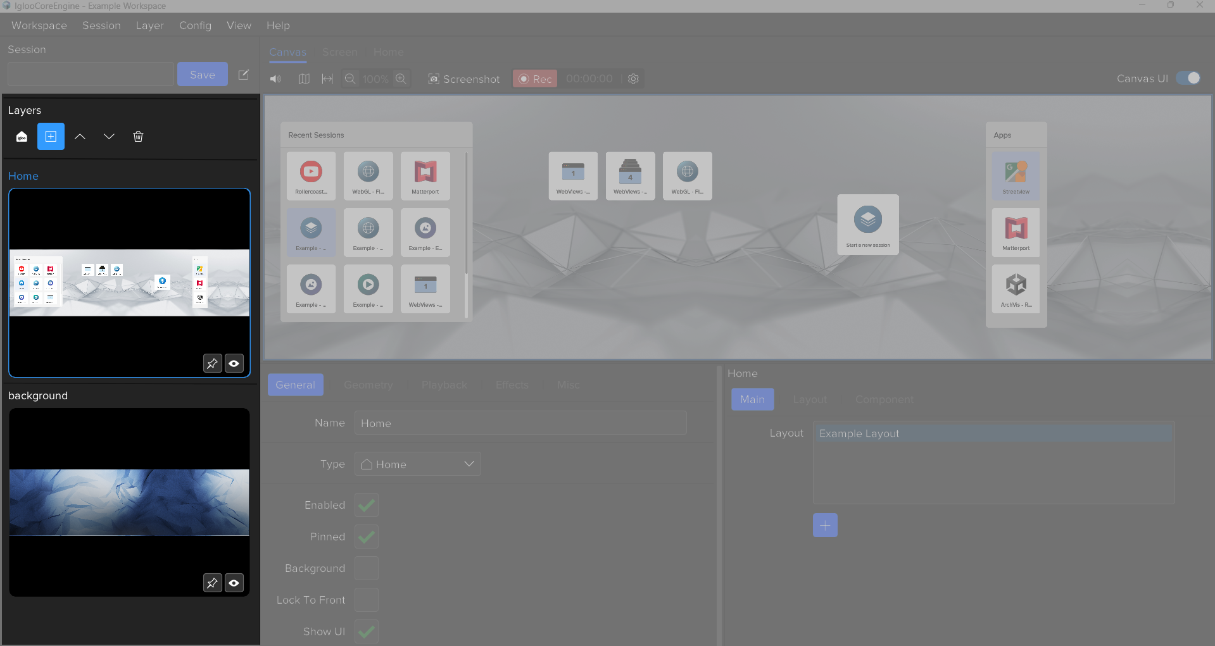
Task: Open recording settings gear icon
Action: [633, 79]
